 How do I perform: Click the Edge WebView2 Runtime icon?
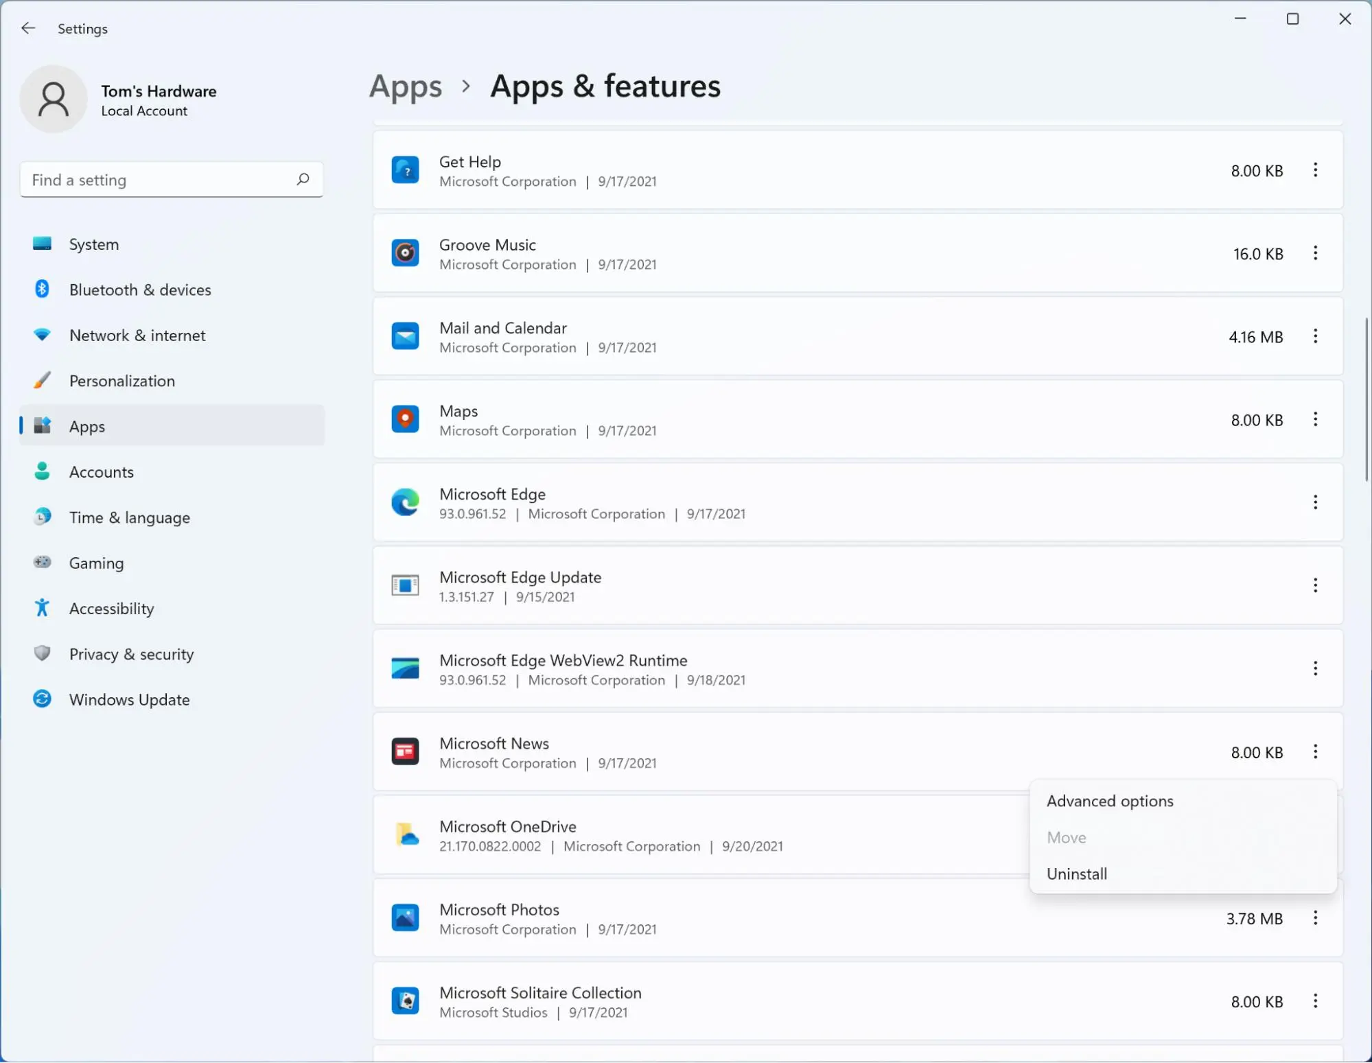pos(405,668)
